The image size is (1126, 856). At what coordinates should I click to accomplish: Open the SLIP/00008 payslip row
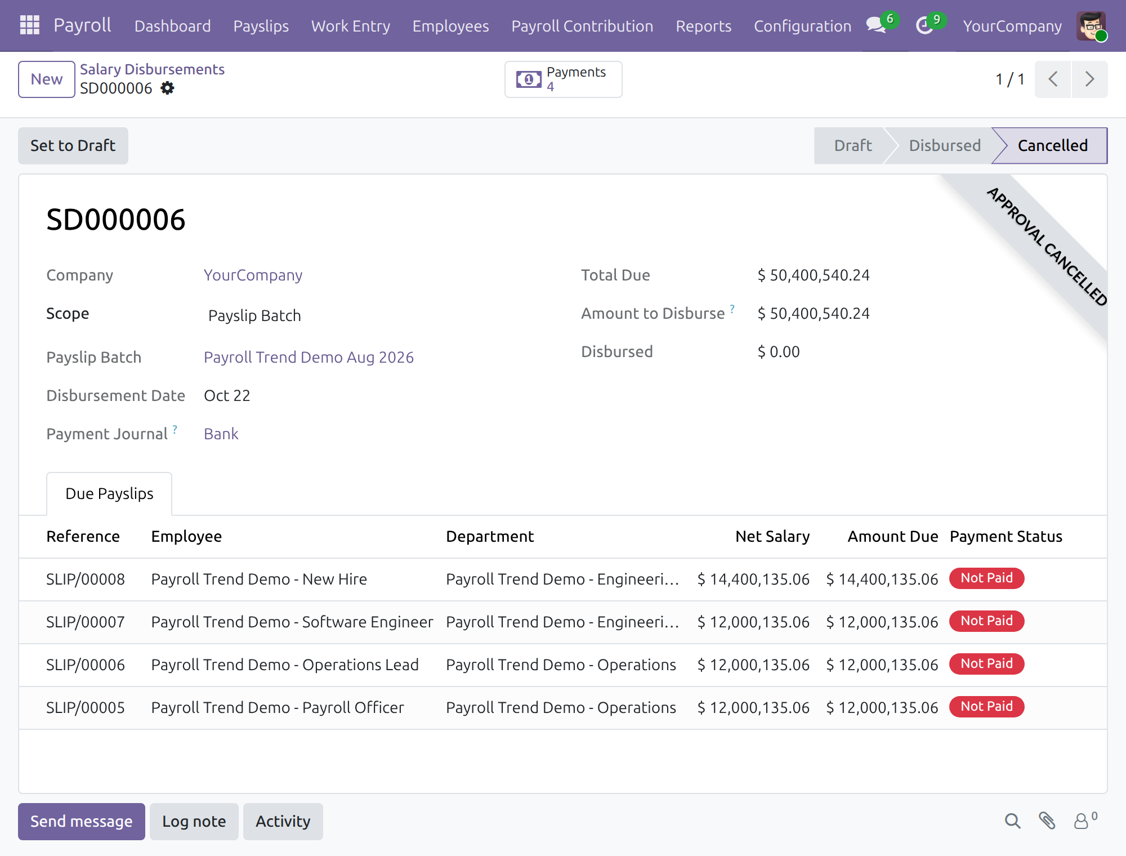click(x=563, y=579)
